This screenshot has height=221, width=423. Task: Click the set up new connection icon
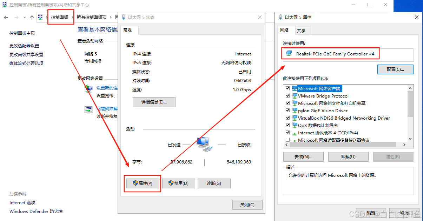click(x=89, y=89)
